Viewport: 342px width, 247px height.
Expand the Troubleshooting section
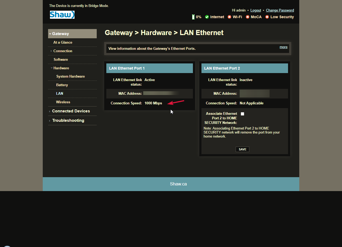coord(68,120)
